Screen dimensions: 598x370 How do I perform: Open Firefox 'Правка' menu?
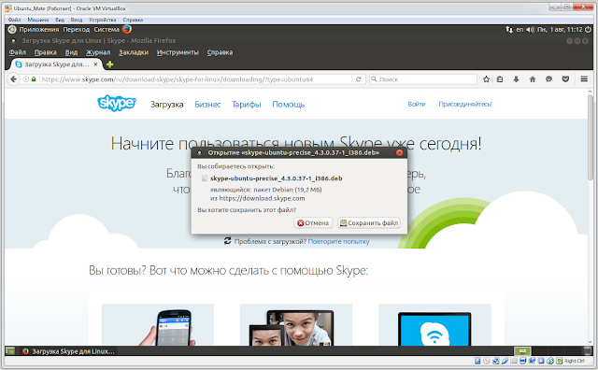pos(46,52)
